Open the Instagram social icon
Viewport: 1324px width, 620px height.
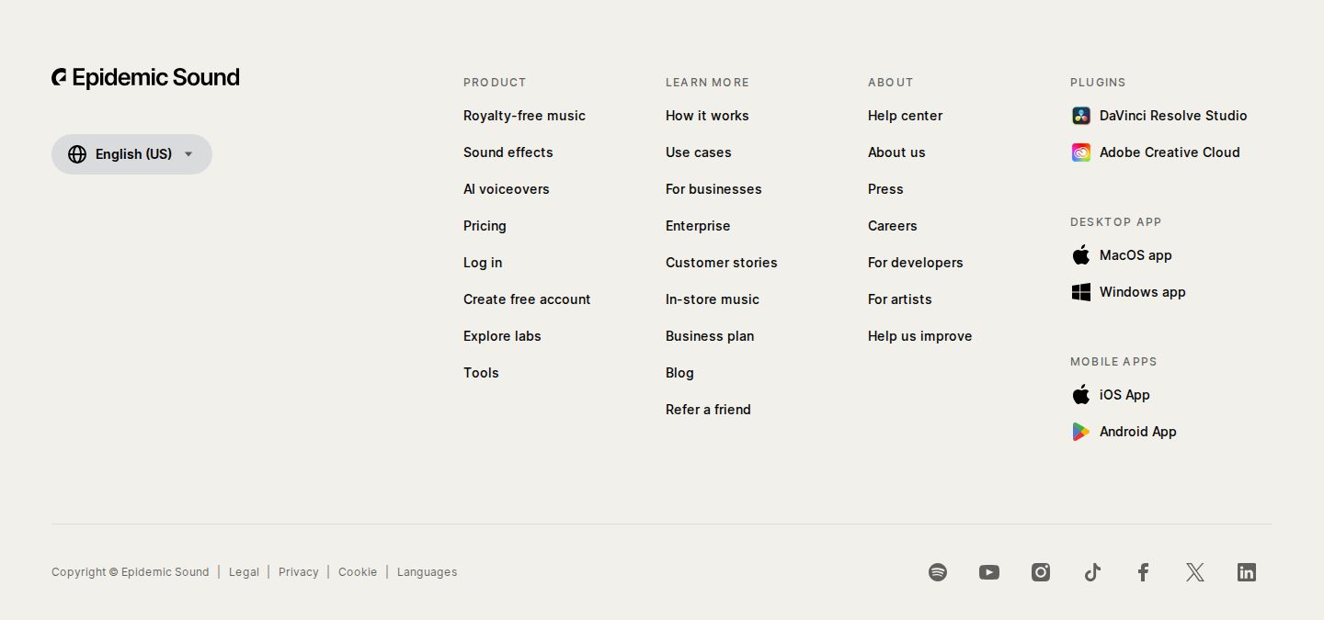click(x=1041, y=572)
